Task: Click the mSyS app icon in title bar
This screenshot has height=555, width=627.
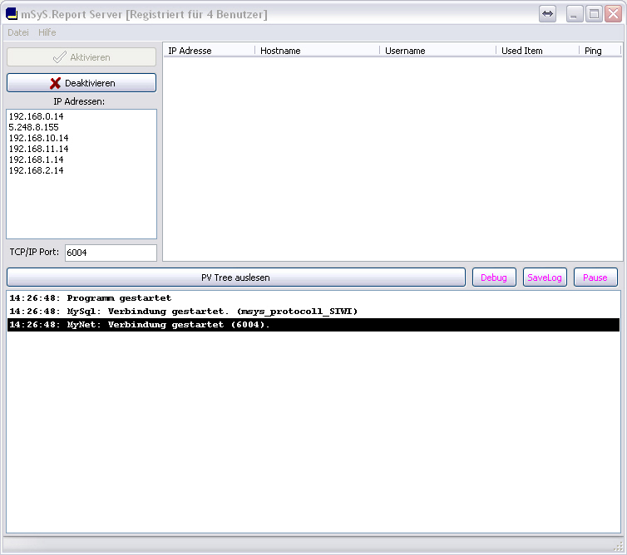Action: coord(12,14)
